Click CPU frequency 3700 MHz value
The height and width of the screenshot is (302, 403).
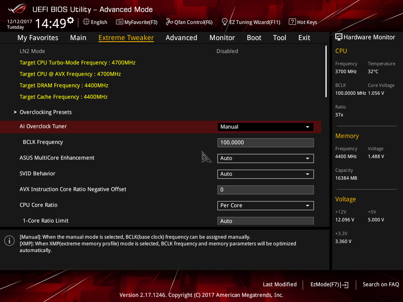(346, 72)
